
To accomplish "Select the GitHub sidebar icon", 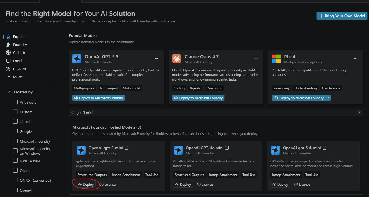I will click(x=8, y=53).
